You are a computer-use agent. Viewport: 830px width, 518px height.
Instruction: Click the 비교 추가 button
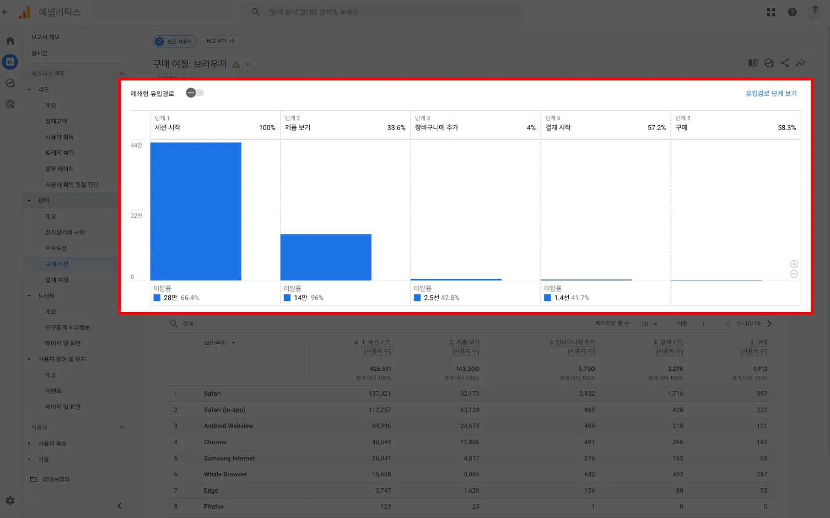coord(221,41)
